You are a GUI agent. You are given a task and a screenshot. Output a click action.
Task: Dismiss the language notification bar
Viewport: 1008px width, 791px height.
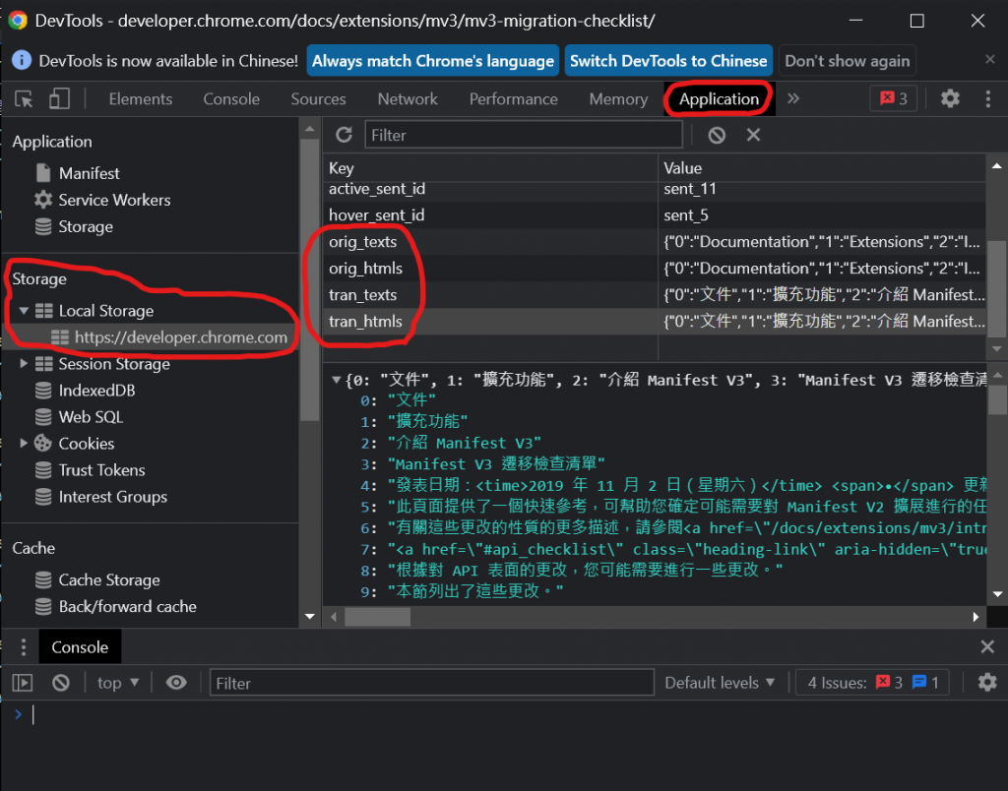[990, 59]
